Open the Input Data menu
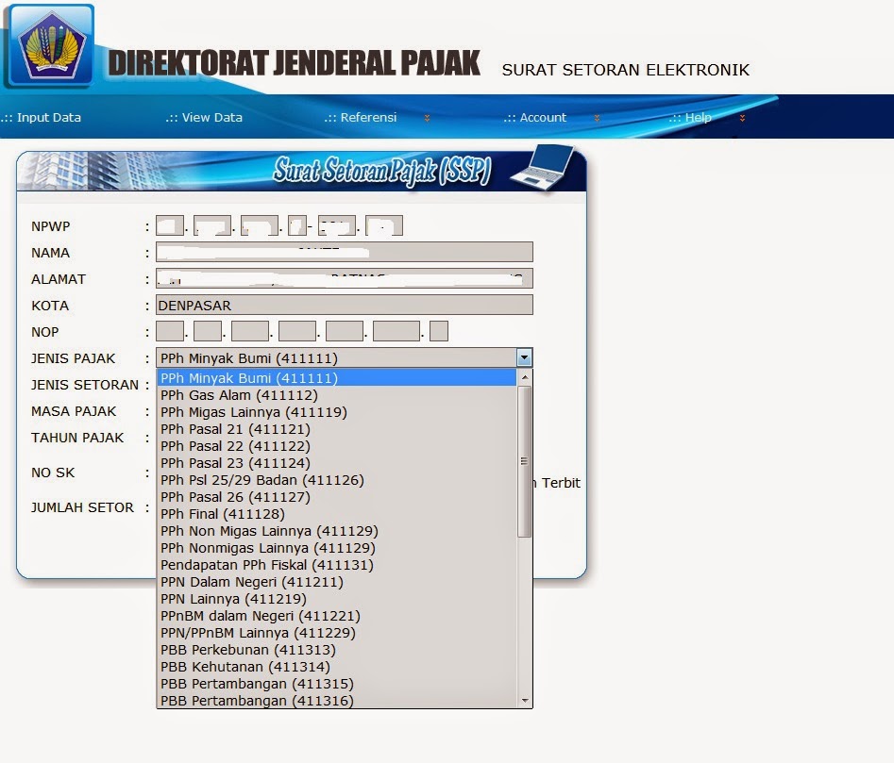The height and width of the screenshot is (763, 894). [41, 117]
